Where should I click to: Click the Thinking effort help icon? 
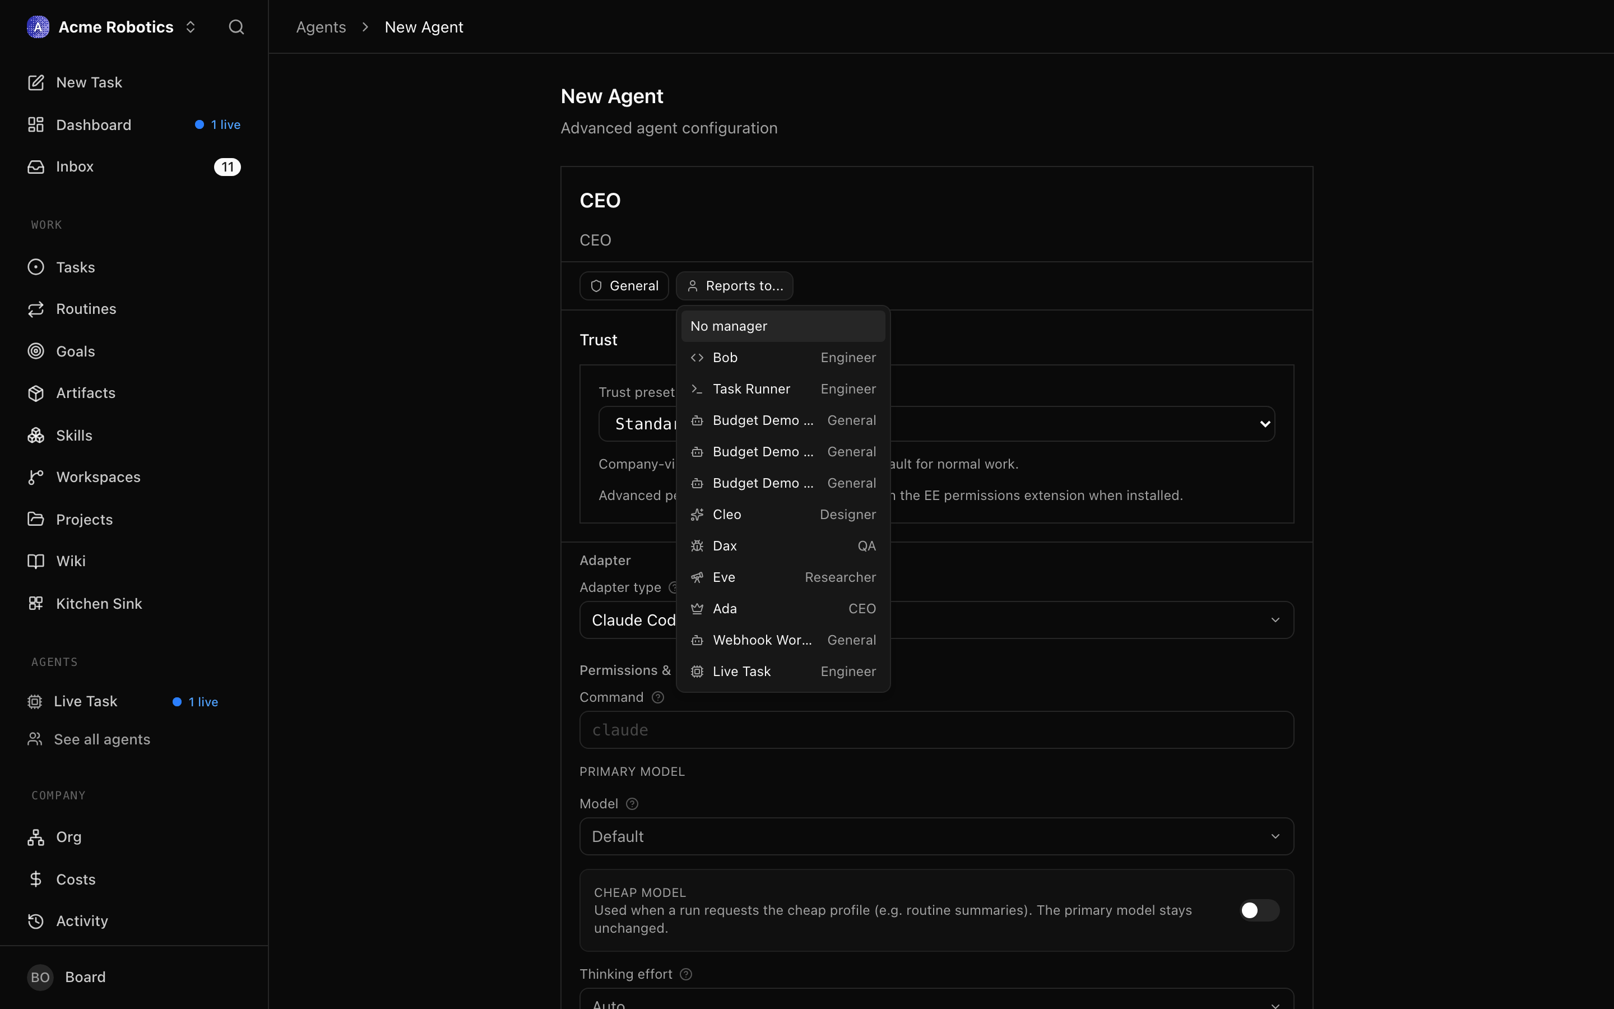point(685,974)
